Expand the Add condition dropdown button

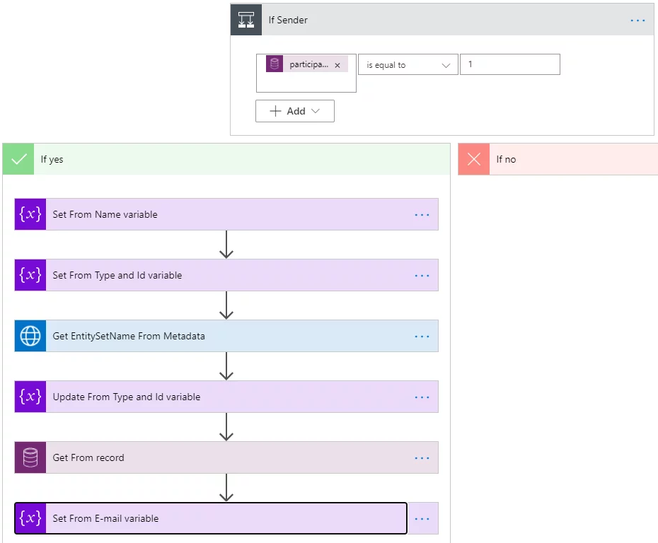pos(295,111)
